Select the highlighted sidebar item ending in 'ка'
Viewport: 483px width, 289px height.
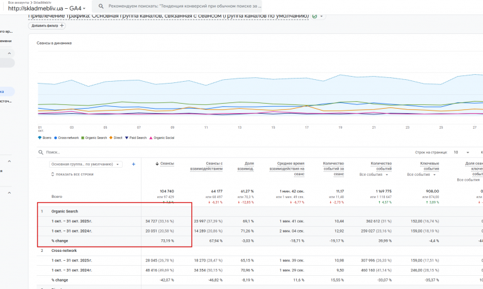[6, 91]
